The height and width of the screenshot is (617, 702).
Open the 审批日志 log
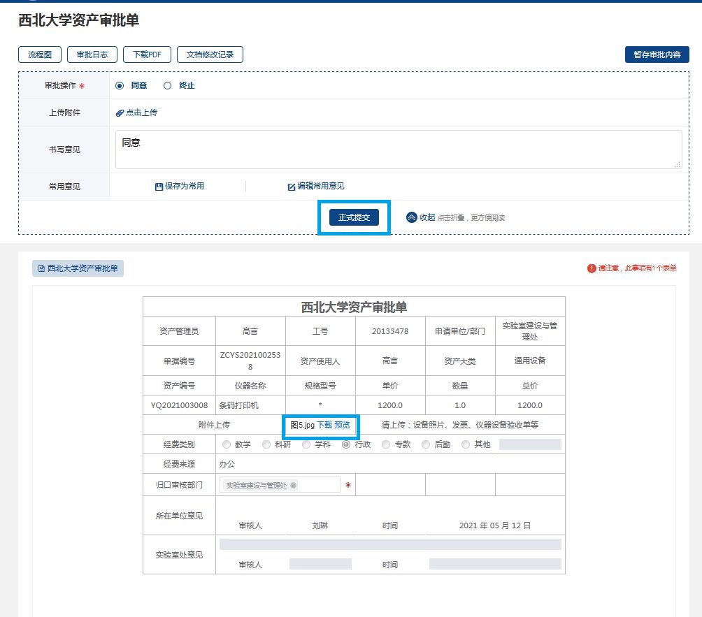click(x=92, y=55)
